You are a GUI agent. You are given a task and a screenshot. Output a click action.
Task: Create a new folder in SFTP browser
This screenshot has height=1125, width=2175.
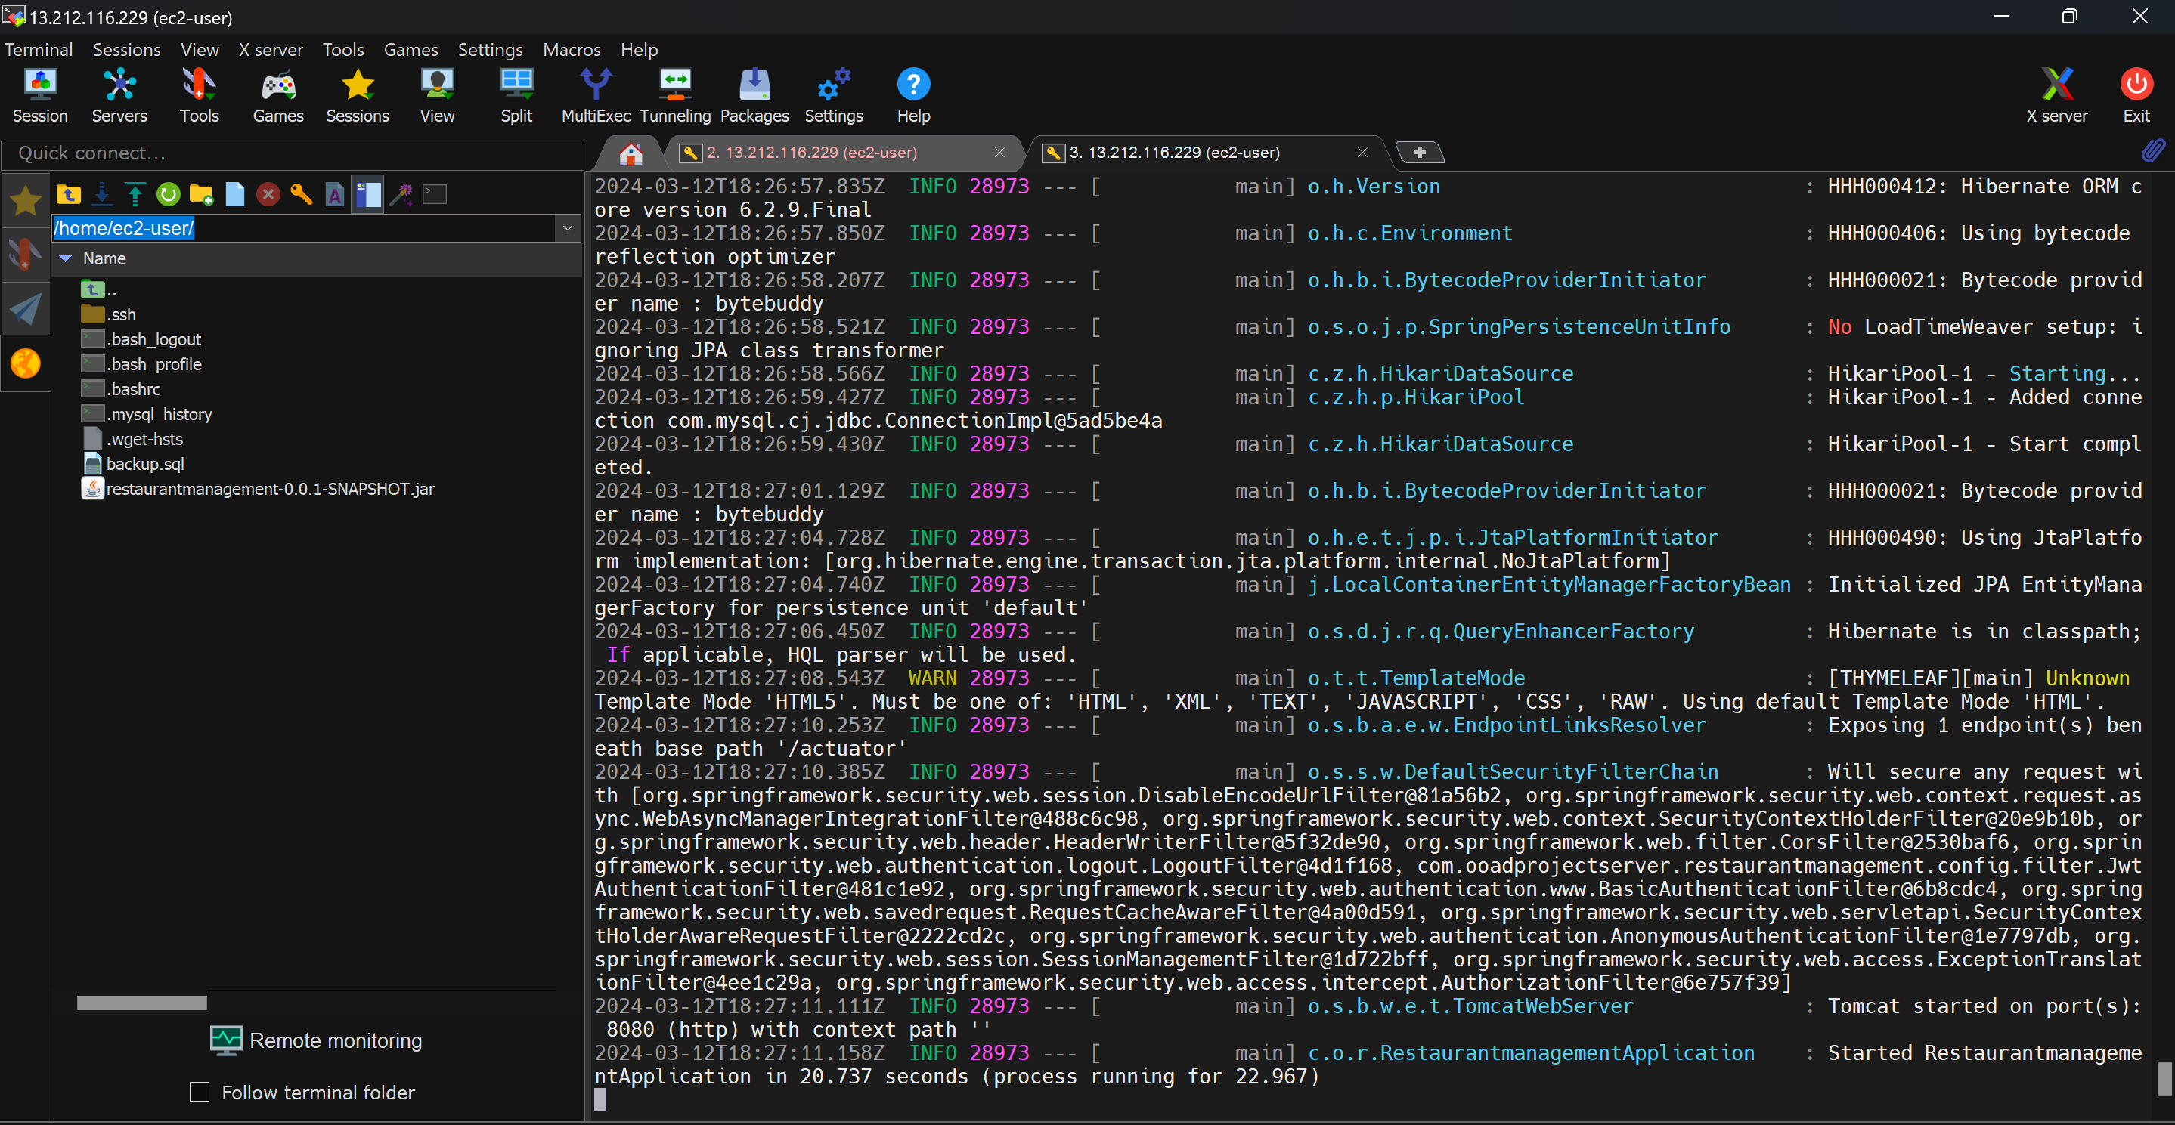201,194
